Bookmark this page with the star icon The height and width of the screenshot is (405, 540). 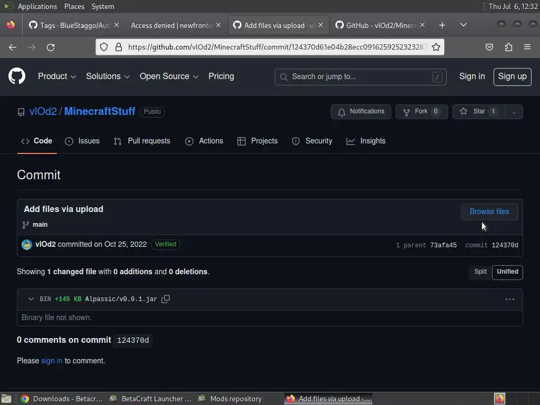point(436,47)
